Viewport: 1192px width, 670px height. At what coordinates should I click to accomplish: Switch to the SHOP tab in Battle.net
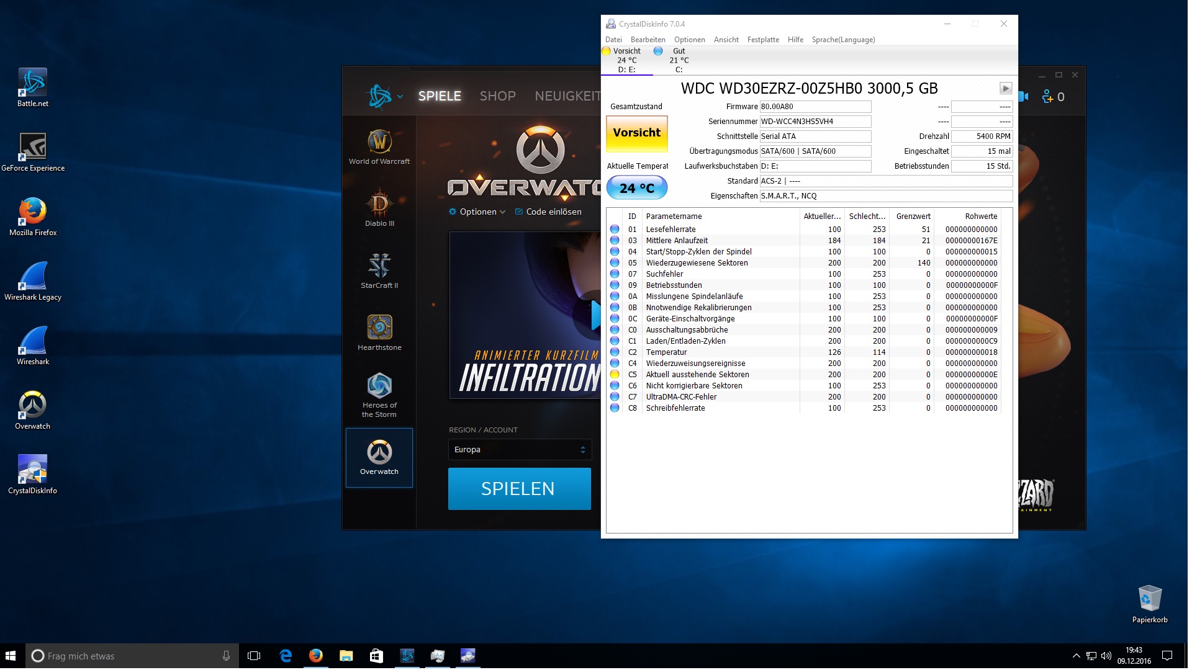[x=497, y=96]
